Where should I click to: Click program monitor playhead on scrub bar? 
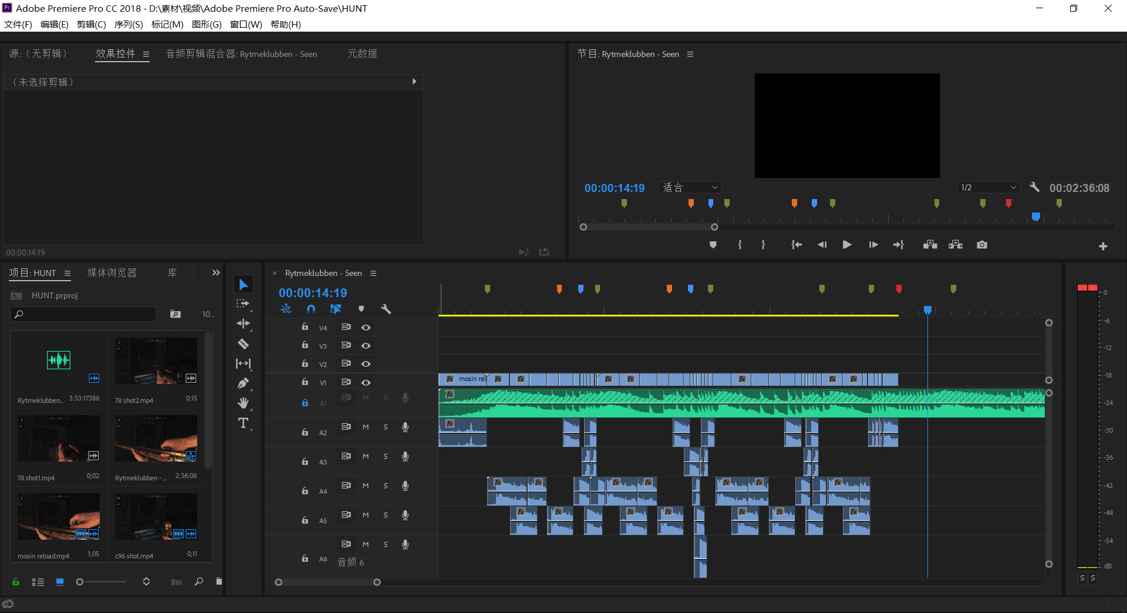[1036, 217]
